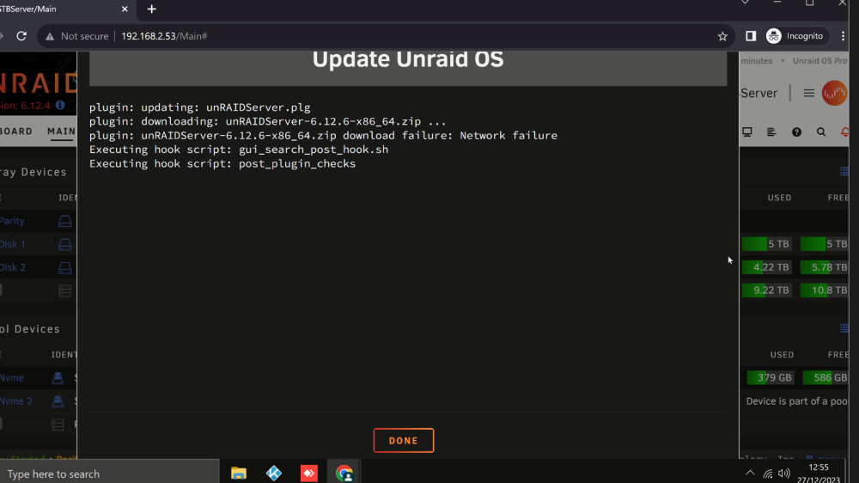Reload the browser page
The height and width of the screenshot is (483, 859).
point(21,36)
